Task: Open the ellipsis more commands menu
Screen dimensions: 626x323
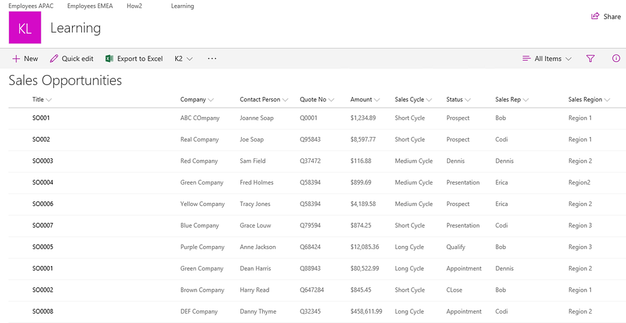Action: 212,59
